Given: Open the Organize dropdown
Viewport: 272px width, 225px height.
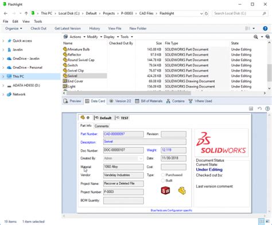Looking at the screenshot, I should click(x=14, y=29).
